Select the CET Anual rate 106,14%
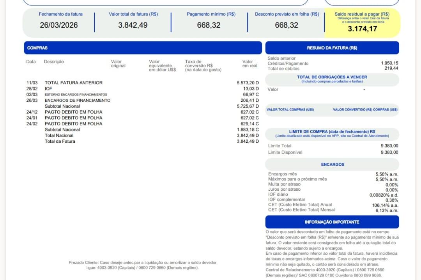Image resolution: width=421 pixels, height=280 pixels. (x=385, y=204)
